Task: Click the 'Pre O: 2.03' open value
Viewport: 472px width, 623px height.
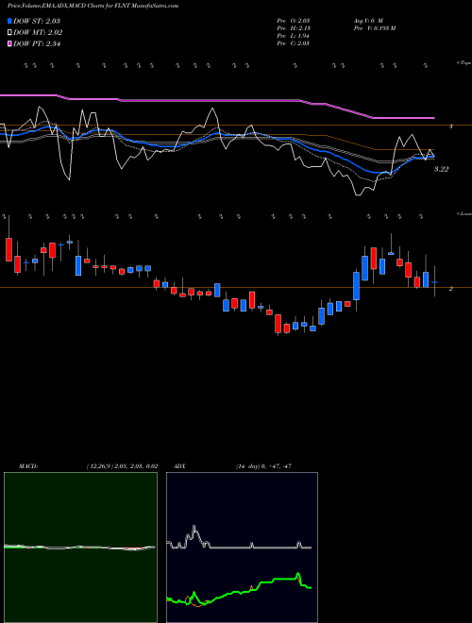Action: click(x=294, y=20)
